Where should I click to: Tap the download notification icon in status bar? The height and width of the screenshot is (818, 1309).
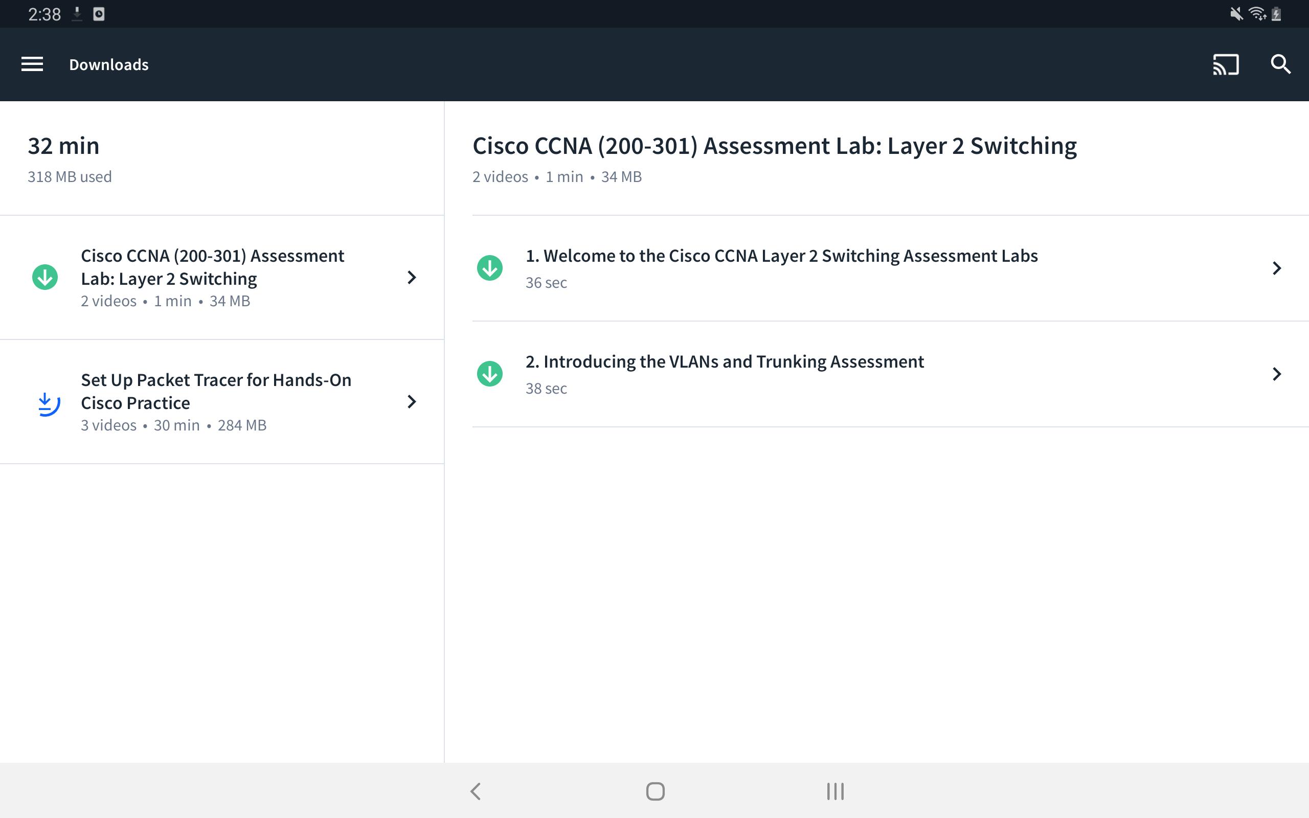[x=77, y=14]
